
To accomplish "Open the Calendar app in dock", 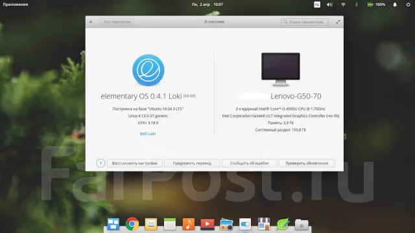I will pos(170,224).
